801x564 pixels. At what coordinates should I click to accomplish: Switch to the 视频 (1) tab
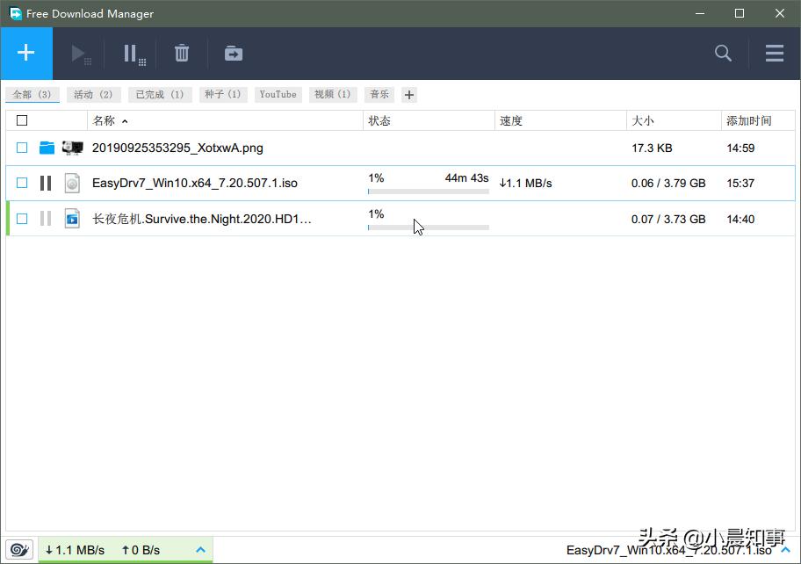(x=333, y=95)
